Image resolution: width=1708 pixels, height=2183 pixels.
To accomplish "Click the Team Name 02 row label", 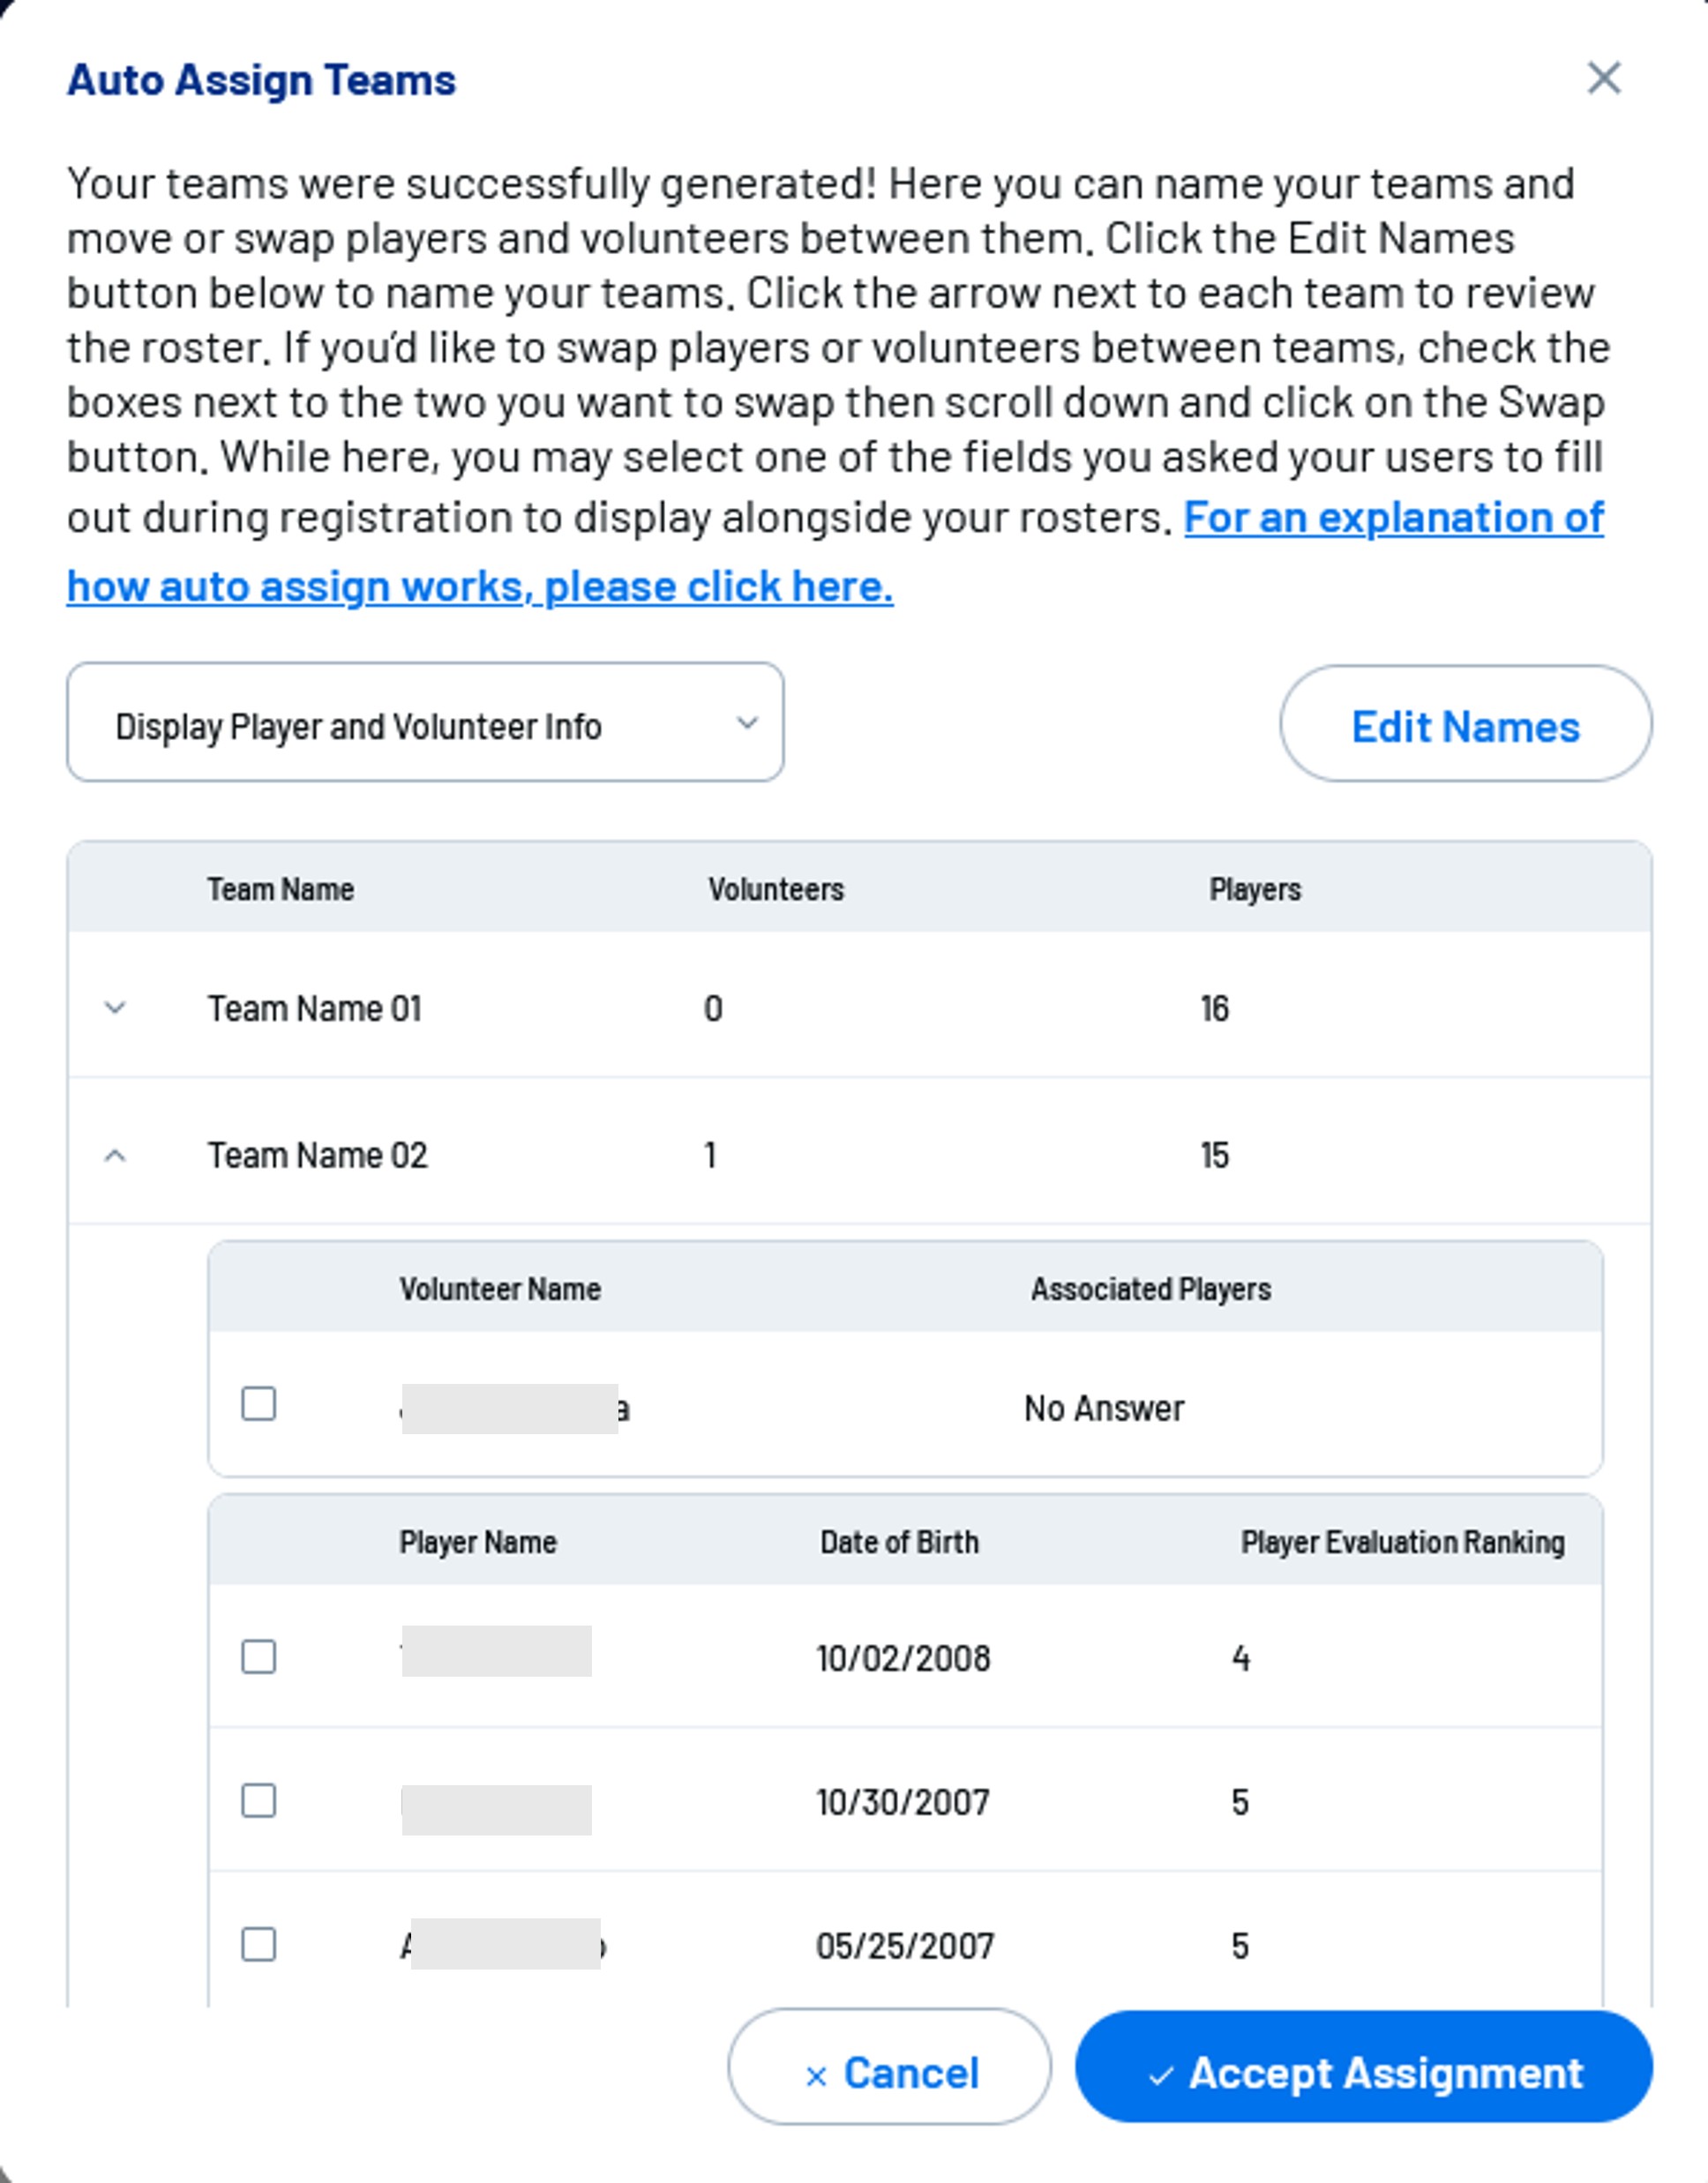I will tap(317, 1155).
